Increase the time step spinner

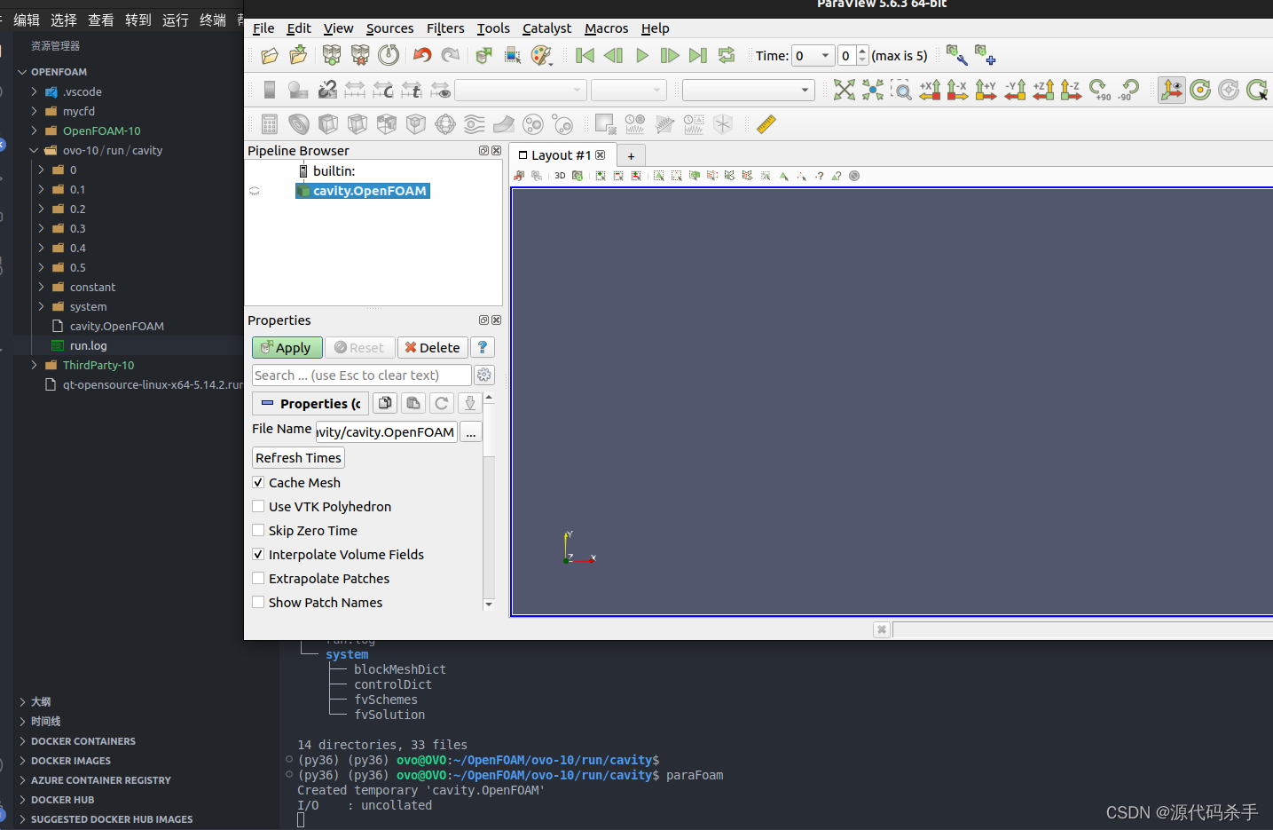[x=862, y=51]
